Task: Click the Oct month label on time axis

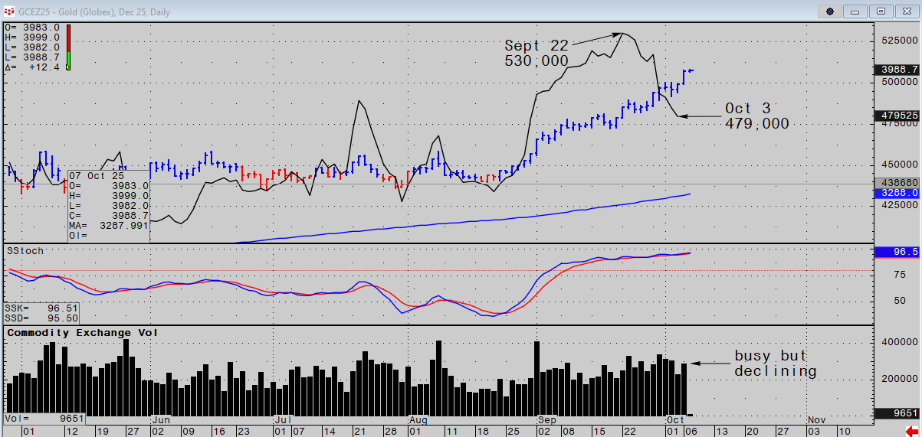Action: (675, 420)
